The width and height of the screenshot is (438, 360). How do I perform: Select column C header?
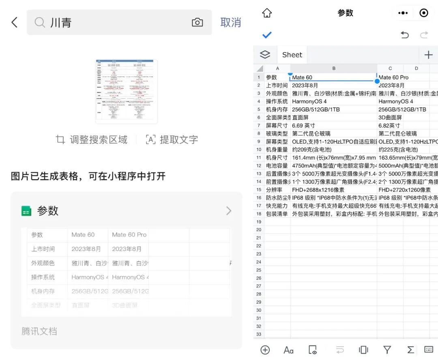pyautogui.click(x=390, y=69)
